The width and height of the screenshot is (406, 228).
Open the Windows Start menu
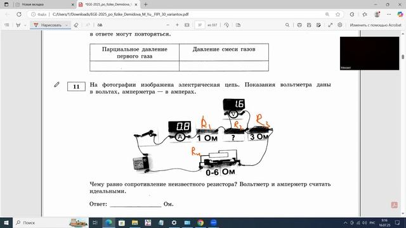point(6,222)
